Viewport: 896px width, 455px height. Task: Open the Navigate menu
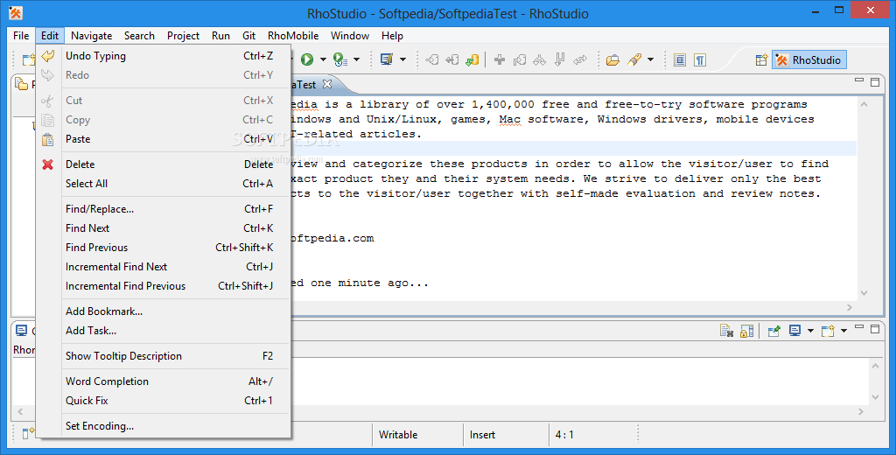coord(91,36)
